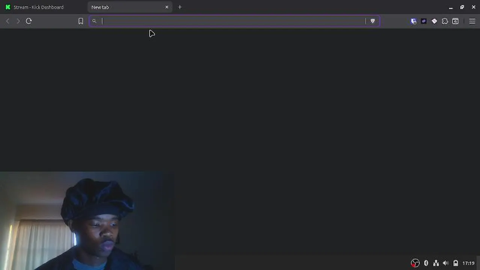Close the browser window

coord(474,7)
